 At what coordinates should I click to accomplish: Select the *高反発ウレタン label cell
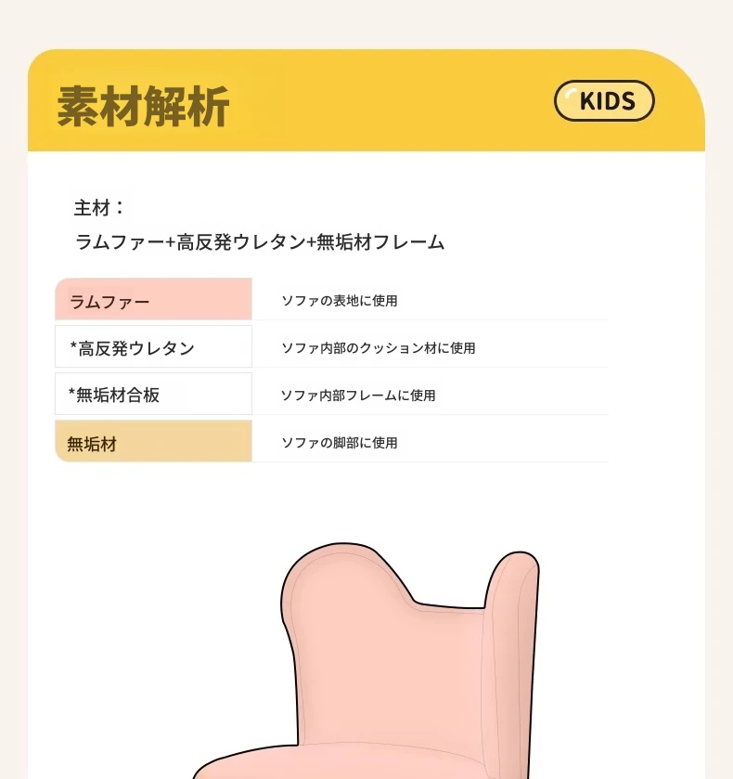[153, 346]
